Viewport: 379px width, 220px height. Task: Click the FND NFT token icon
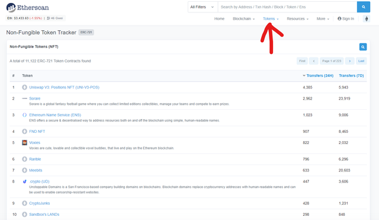pos(24,132)
